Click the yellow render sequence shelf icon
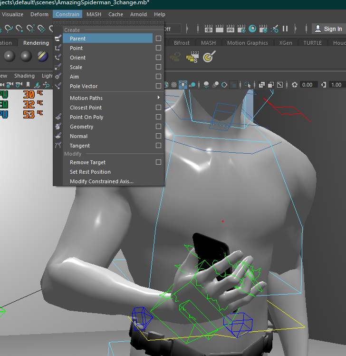346x356 pixels. click(x=192, y=57)
